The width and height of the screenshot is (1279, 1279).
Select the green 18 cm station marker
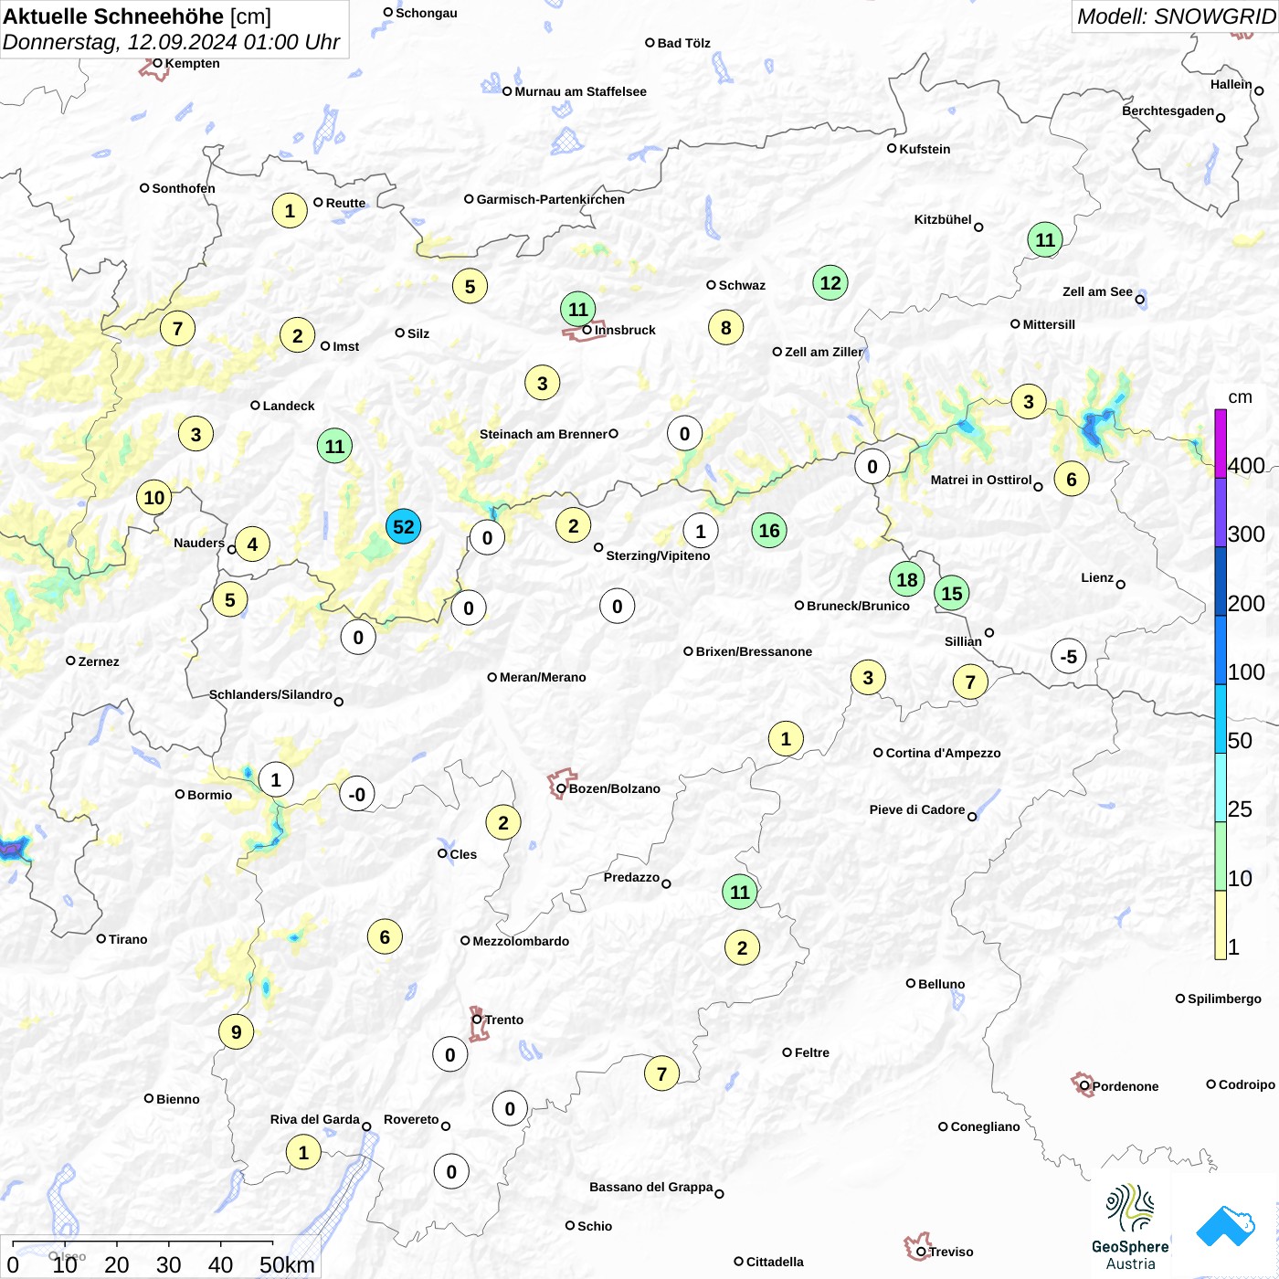pos(907,579)
